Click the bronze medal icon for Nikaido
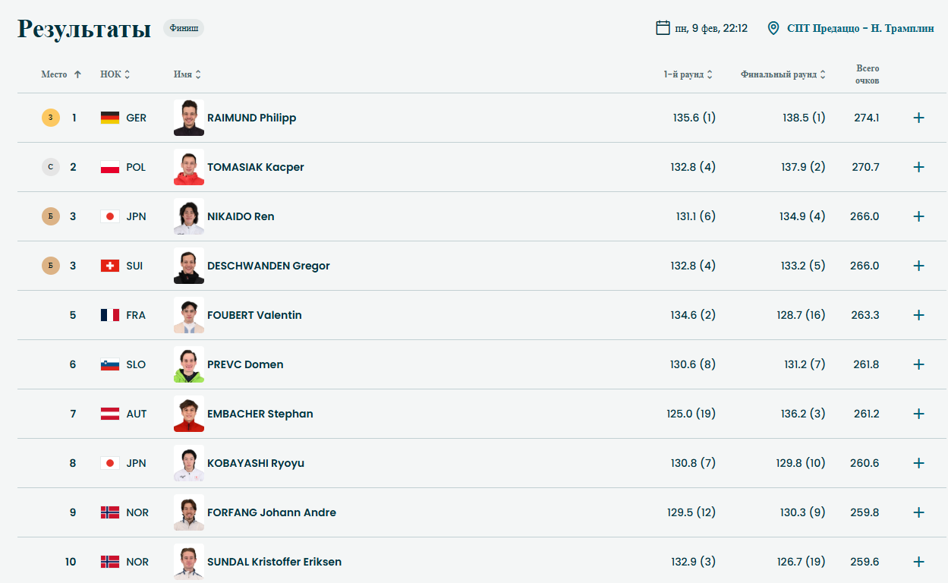The height and width of the screenshot is (583, 948). 51,216
